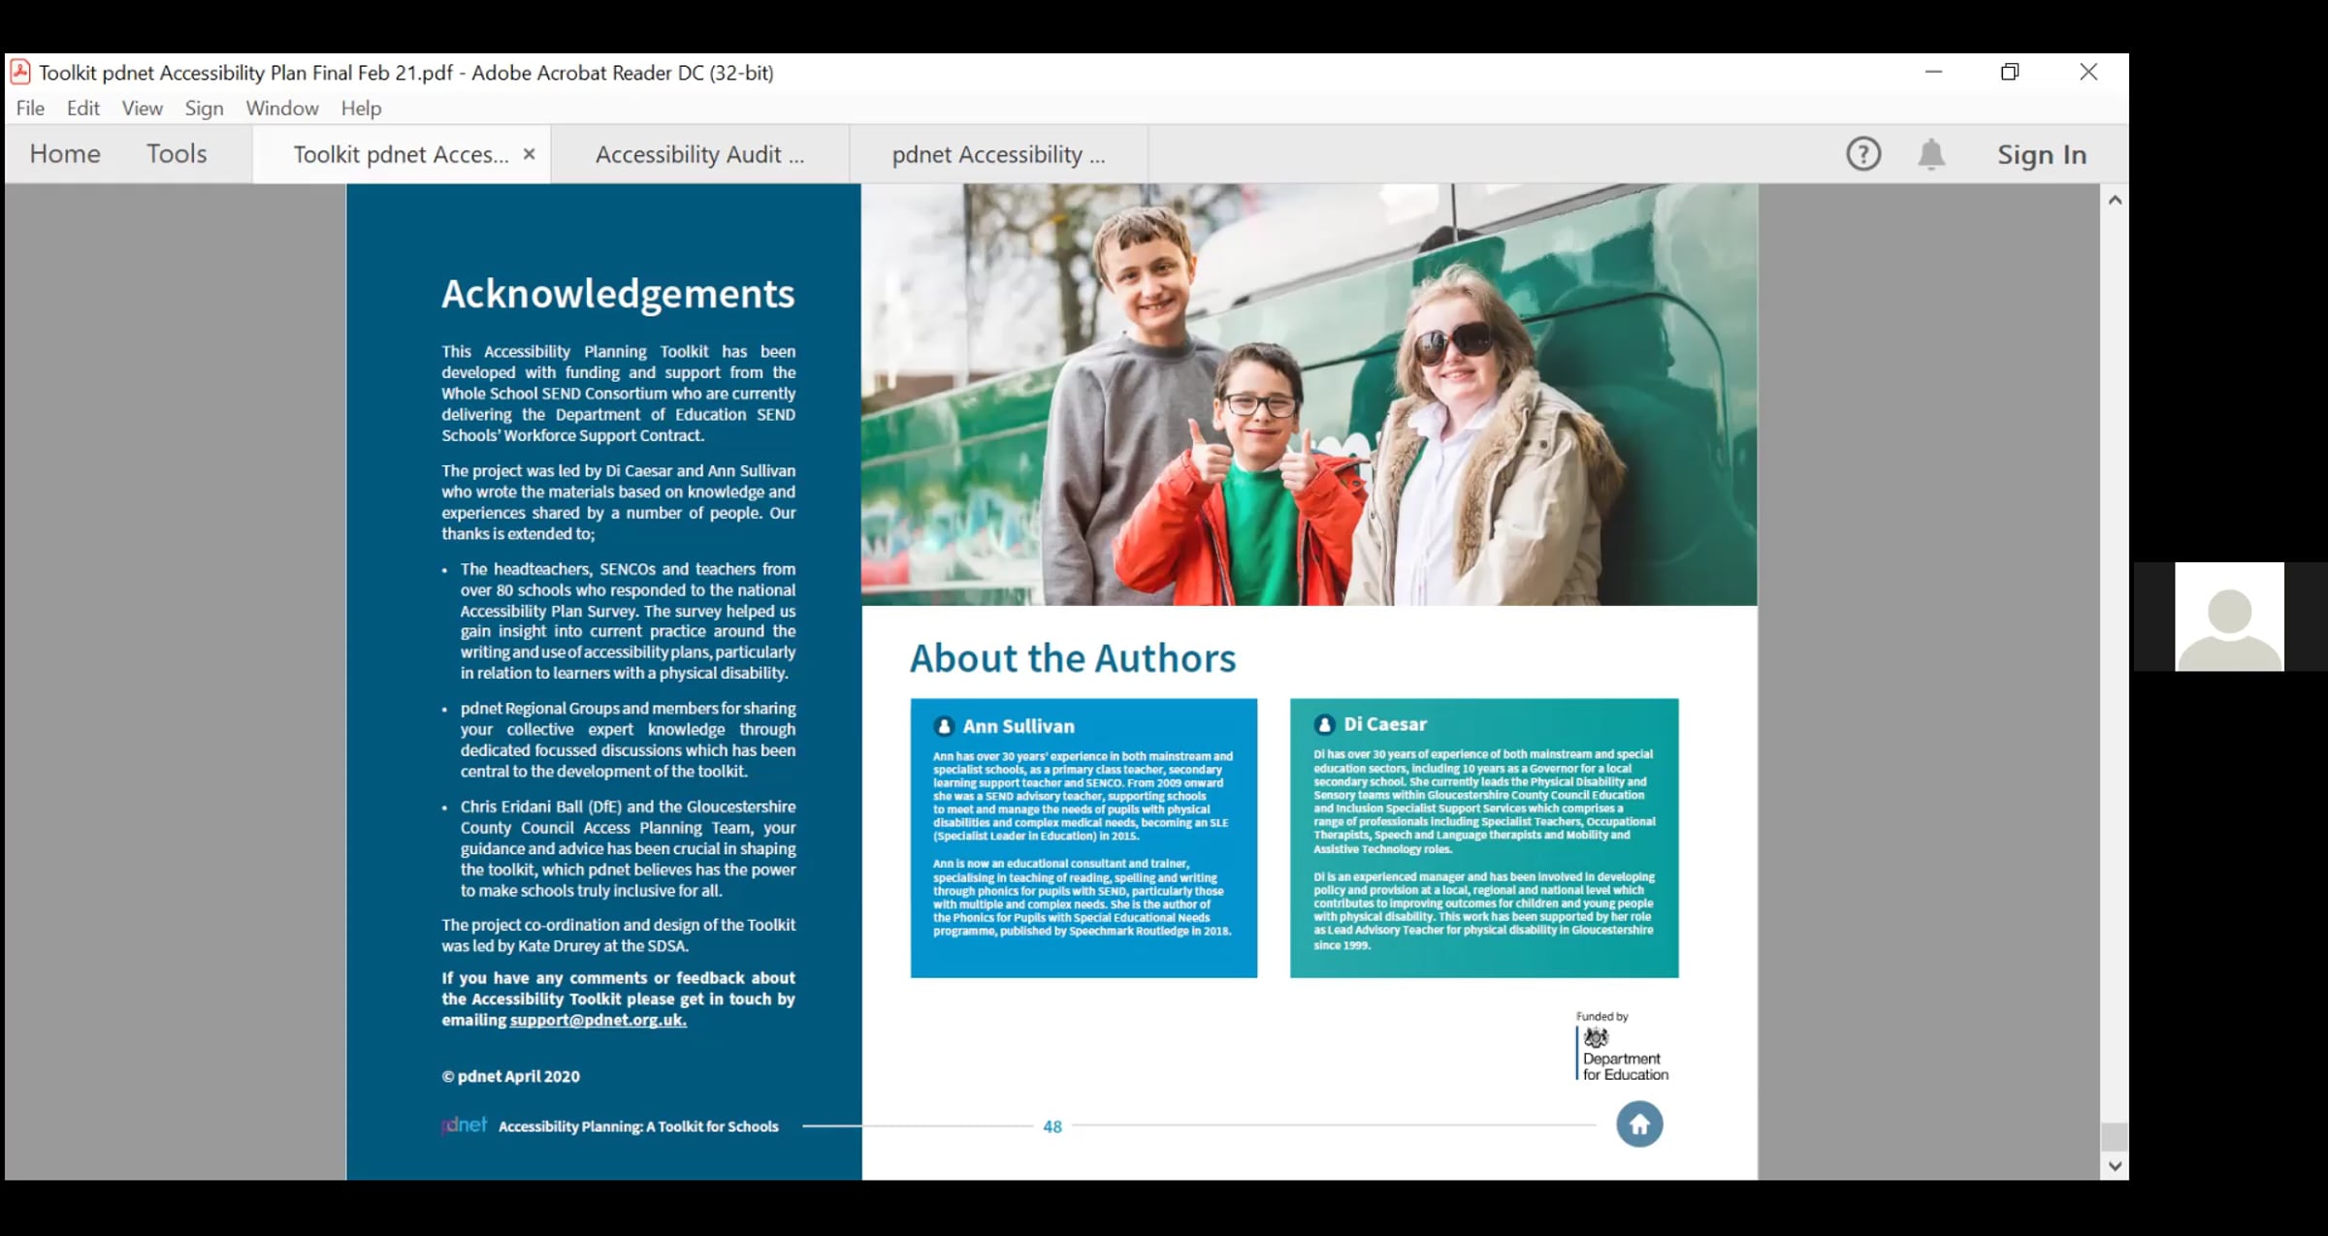Open the notifications bell icon
The width and height of the screenshot is (2328, 1236).
click(x=1931, y=154)
